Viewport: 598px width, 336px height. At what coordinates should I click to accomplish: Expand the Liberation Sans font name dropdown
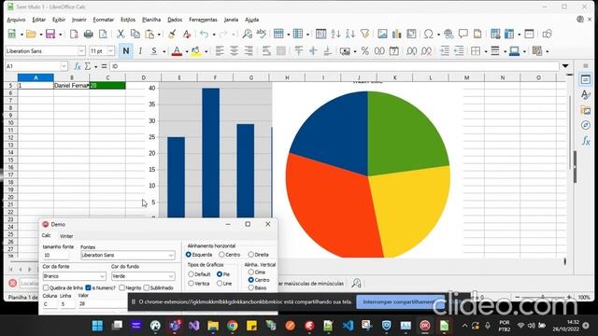pyautogui.click(x=81, y=50)
